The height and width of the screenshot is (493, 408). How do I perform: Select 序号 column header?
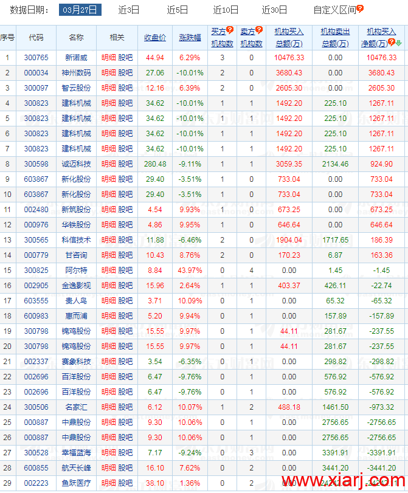coord(7,38)
